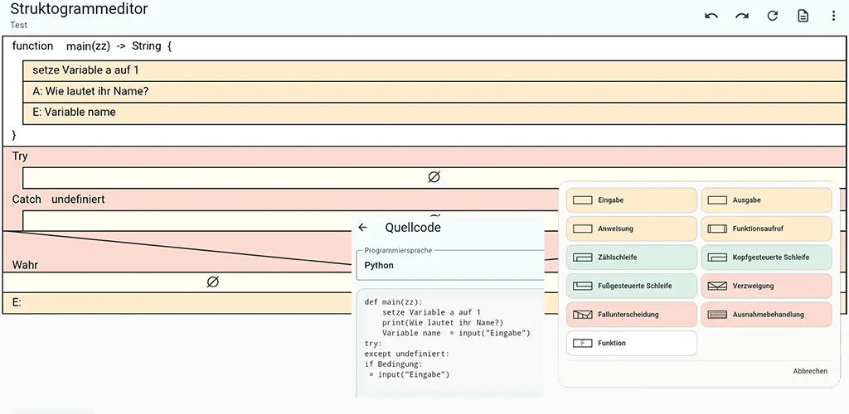Click the generated Python code area
849x414 pixels.
click(450, 343)
